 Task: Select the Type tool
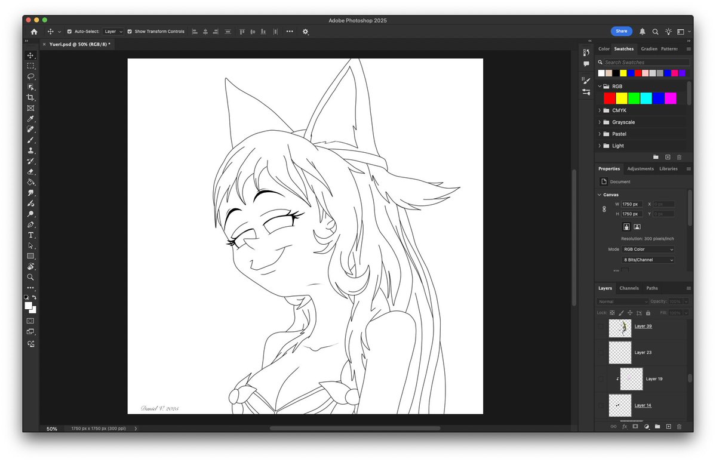[30, 235]
